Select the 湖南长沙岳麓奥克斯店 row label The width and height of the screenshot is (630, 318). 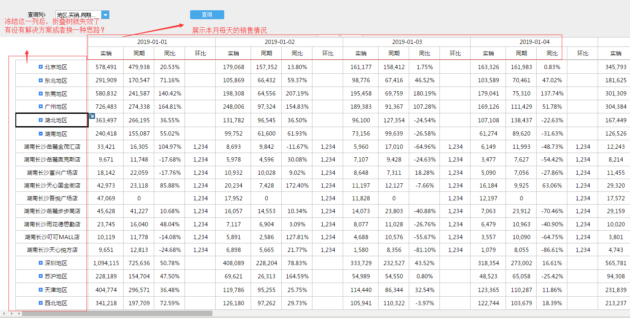tap(52, 159)
